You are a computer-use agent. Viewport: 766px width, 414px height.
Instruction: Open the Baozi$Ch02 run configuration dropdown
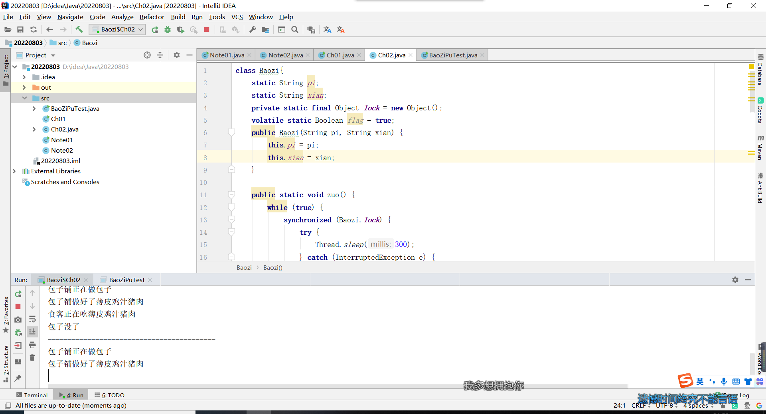coord(117,29)
